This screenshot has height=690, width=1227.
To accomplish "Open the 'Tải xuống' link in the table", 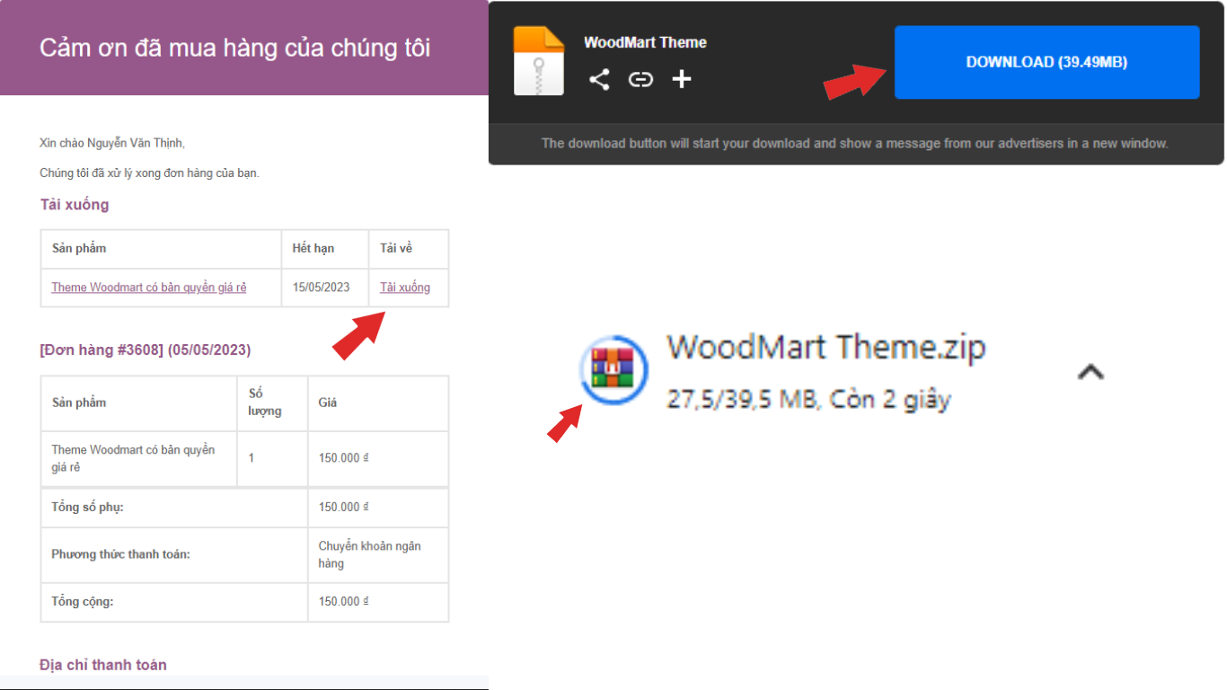I will coord(404,287).
